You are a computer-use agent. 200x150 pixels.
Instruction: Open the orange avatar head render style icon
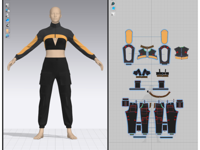7,30
